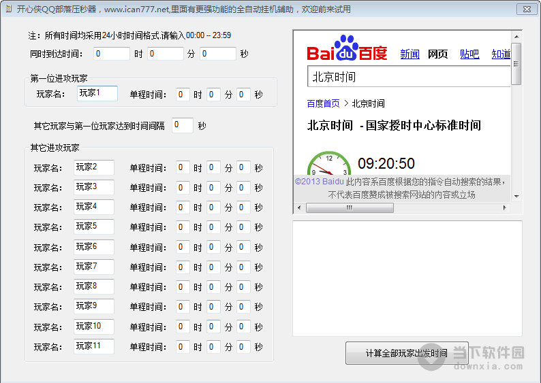Click the Baidu search box with 北京时间

pos(409,77)
